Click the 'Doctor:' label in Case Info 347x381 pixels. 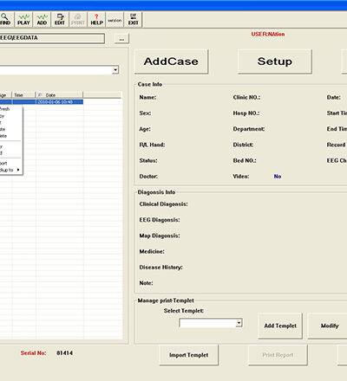[x=148, y=177]
